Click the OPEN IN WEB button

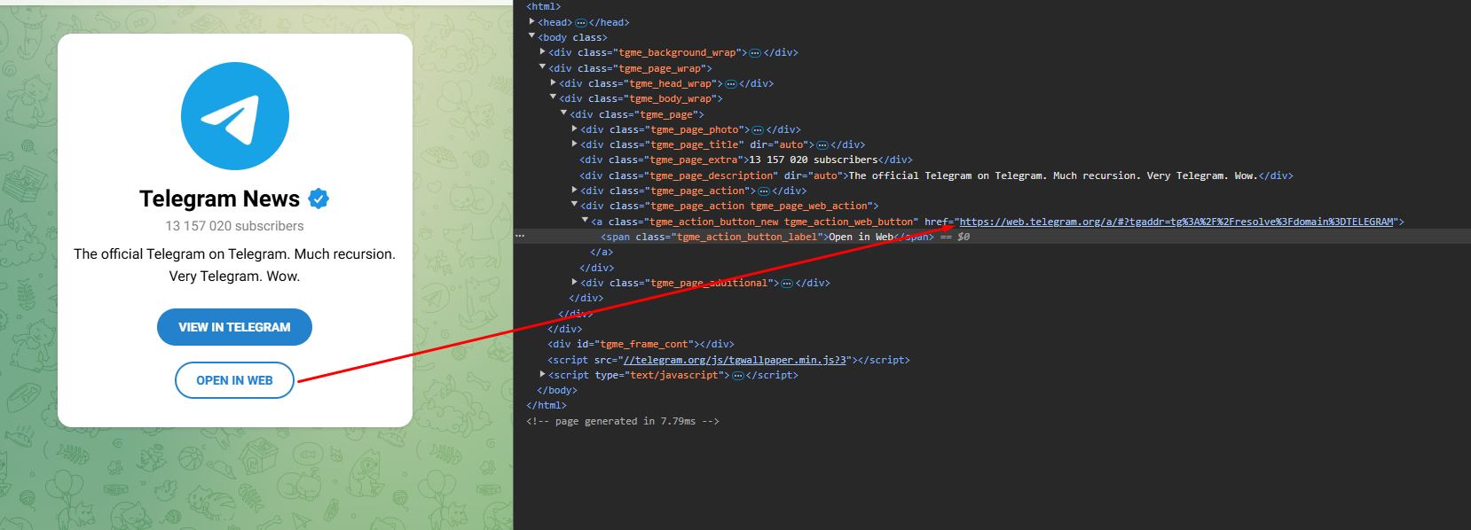(234, 380)
